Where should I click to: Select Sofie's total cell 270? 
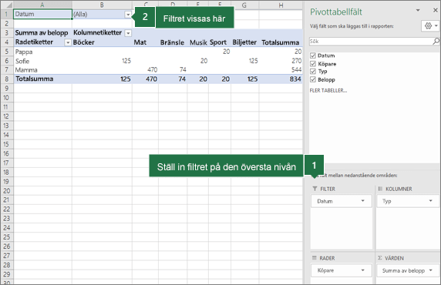(x=281, y=61)
